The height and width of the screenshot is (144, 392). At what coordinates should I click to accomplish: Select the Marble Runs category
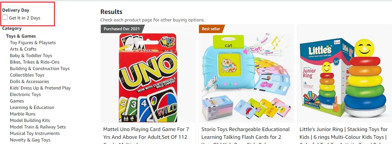pyautogui.click(x=22, y=114)
